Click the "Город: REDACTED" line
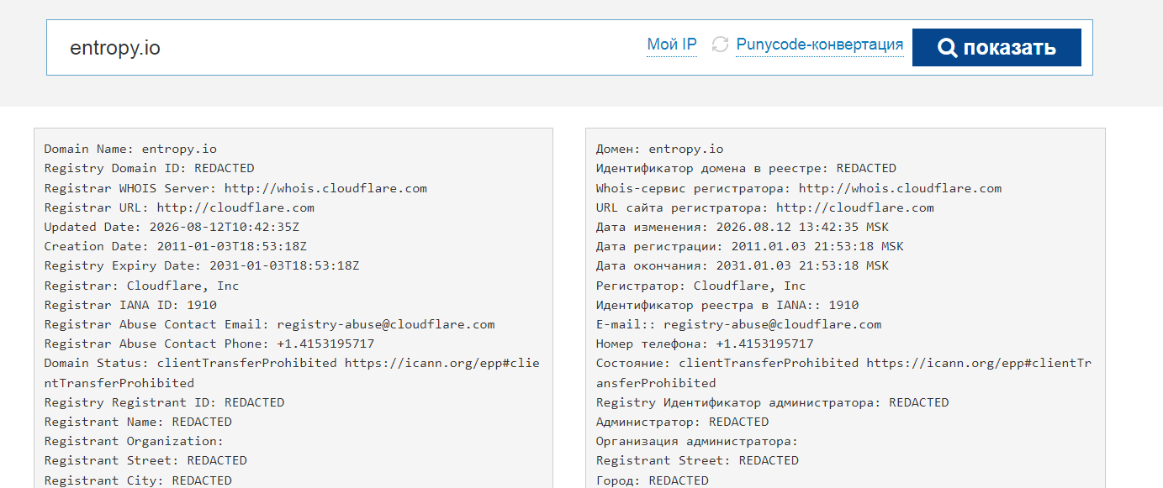Viewport: 1163px width, 488px height. (653, 480)
